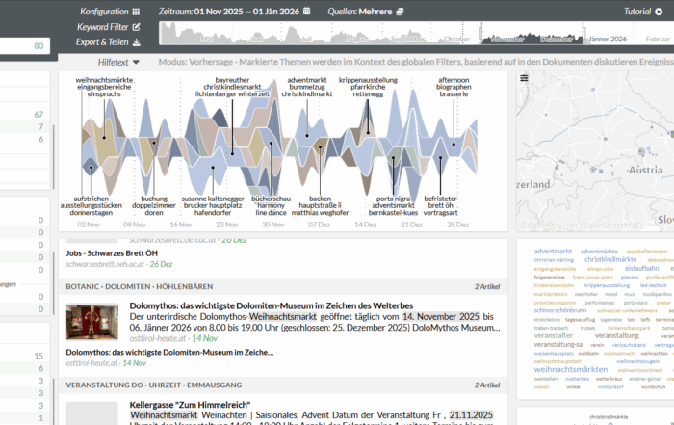Click the ausstellerinnen tag in cloud
Viewport: 674px width, 425px height.
tap(646, 252)
